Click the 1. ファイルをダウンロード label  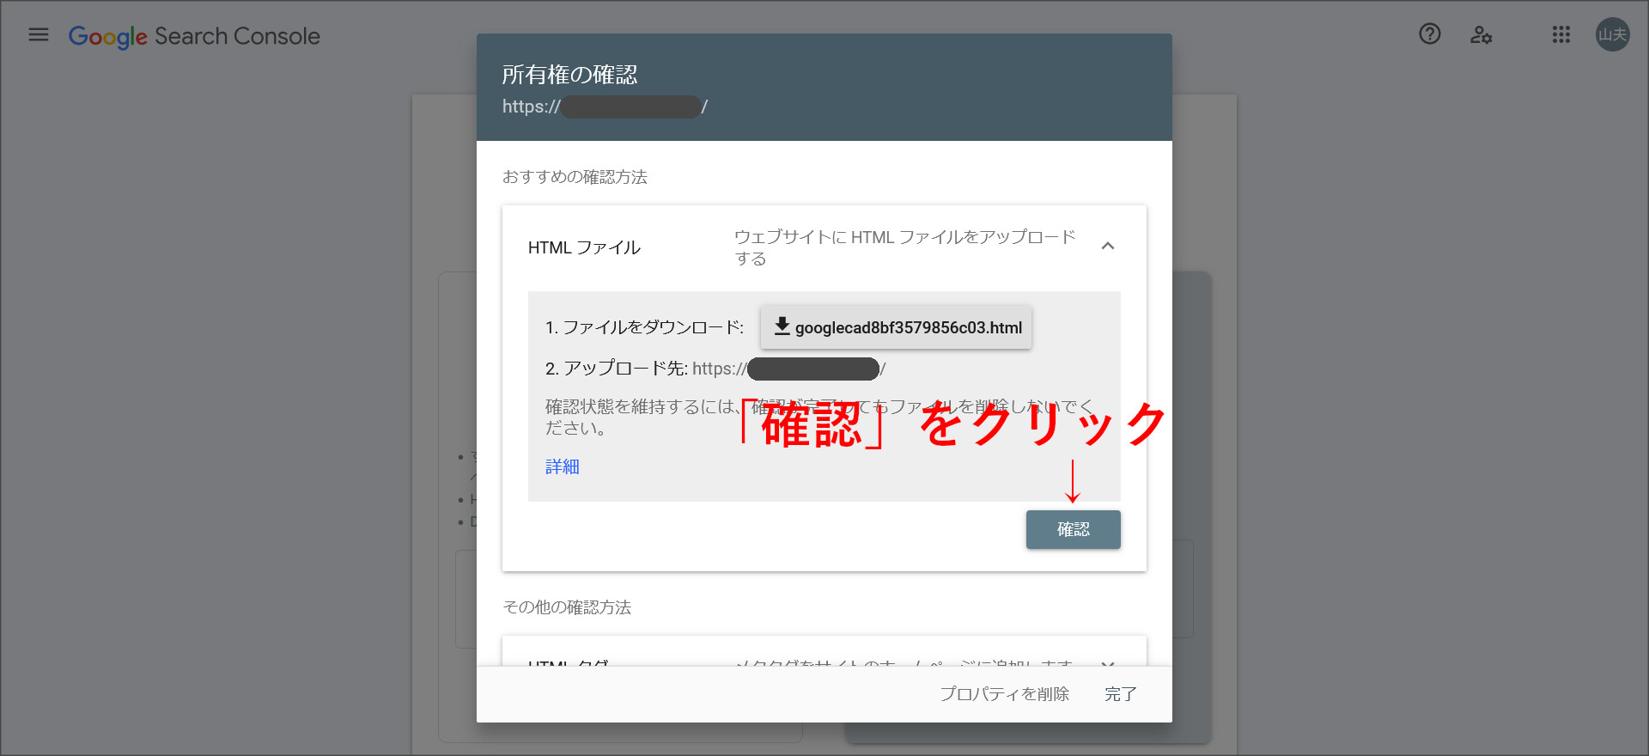coord(644,327)
